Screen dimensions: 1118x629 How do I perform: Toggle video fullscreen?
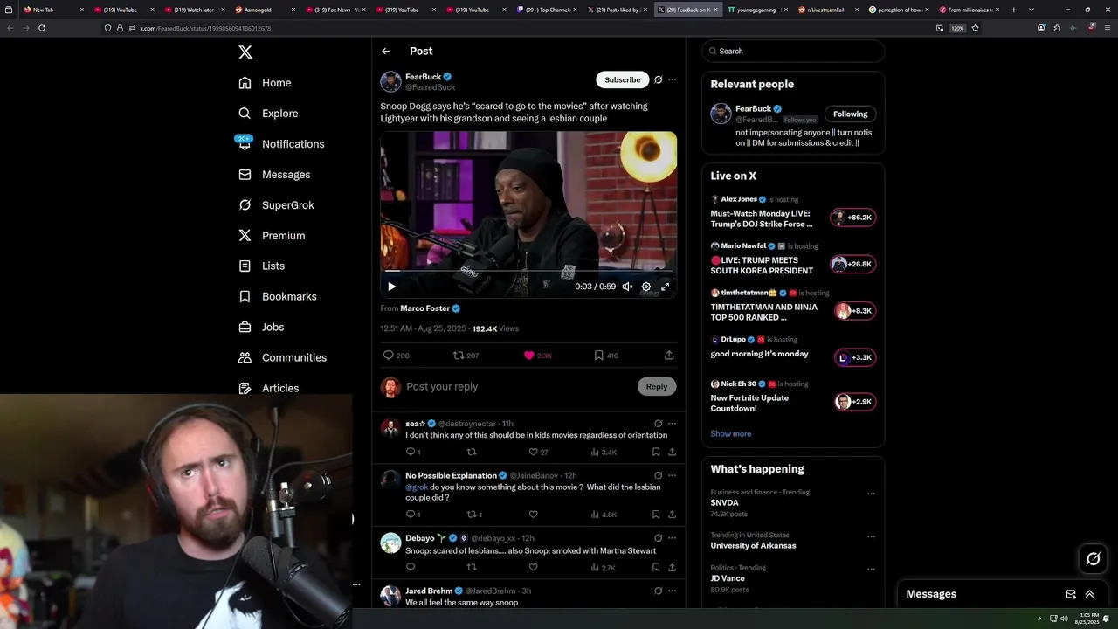[665, 287]
